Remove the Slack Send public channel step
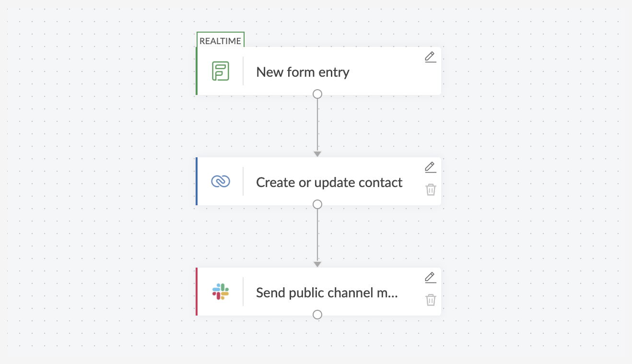This screenshot has width=632, height=364. 431,300
